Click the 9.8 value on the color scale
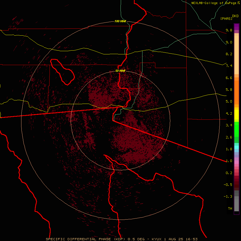 pyautogui.click(x=229, y=30)
